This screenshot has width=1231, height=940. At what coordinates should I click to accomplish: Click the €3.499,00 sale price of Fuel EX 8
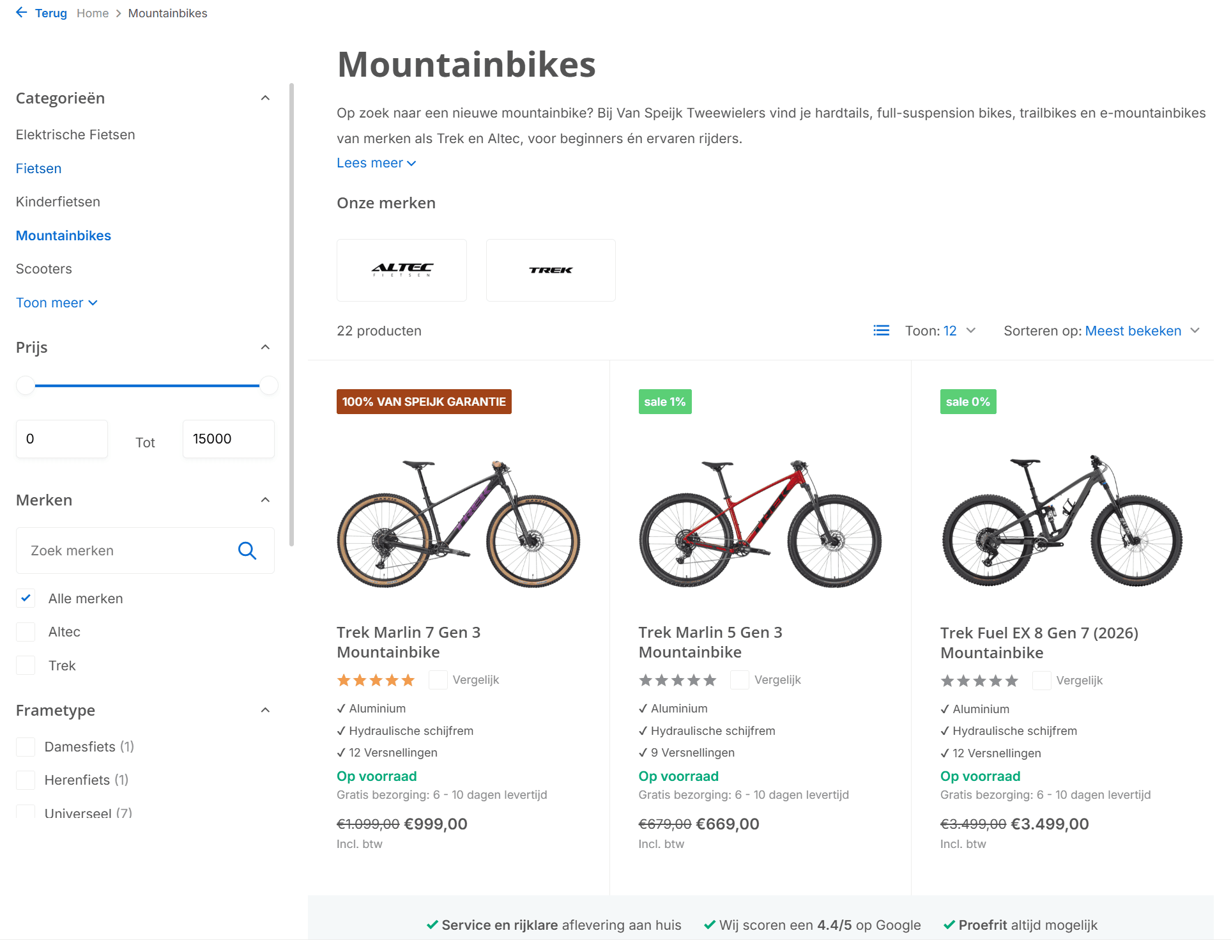(1050, 824)
